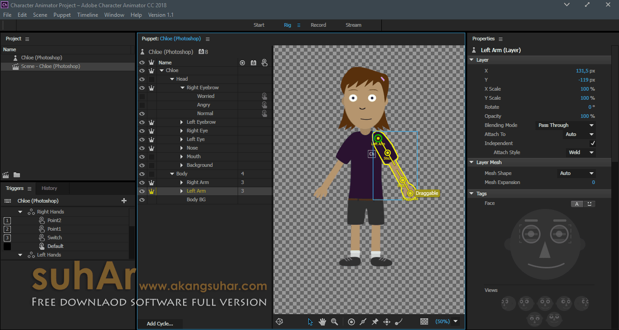Select the Stick tool
This screenshot has width=619, height=330.
coord(363,321)
